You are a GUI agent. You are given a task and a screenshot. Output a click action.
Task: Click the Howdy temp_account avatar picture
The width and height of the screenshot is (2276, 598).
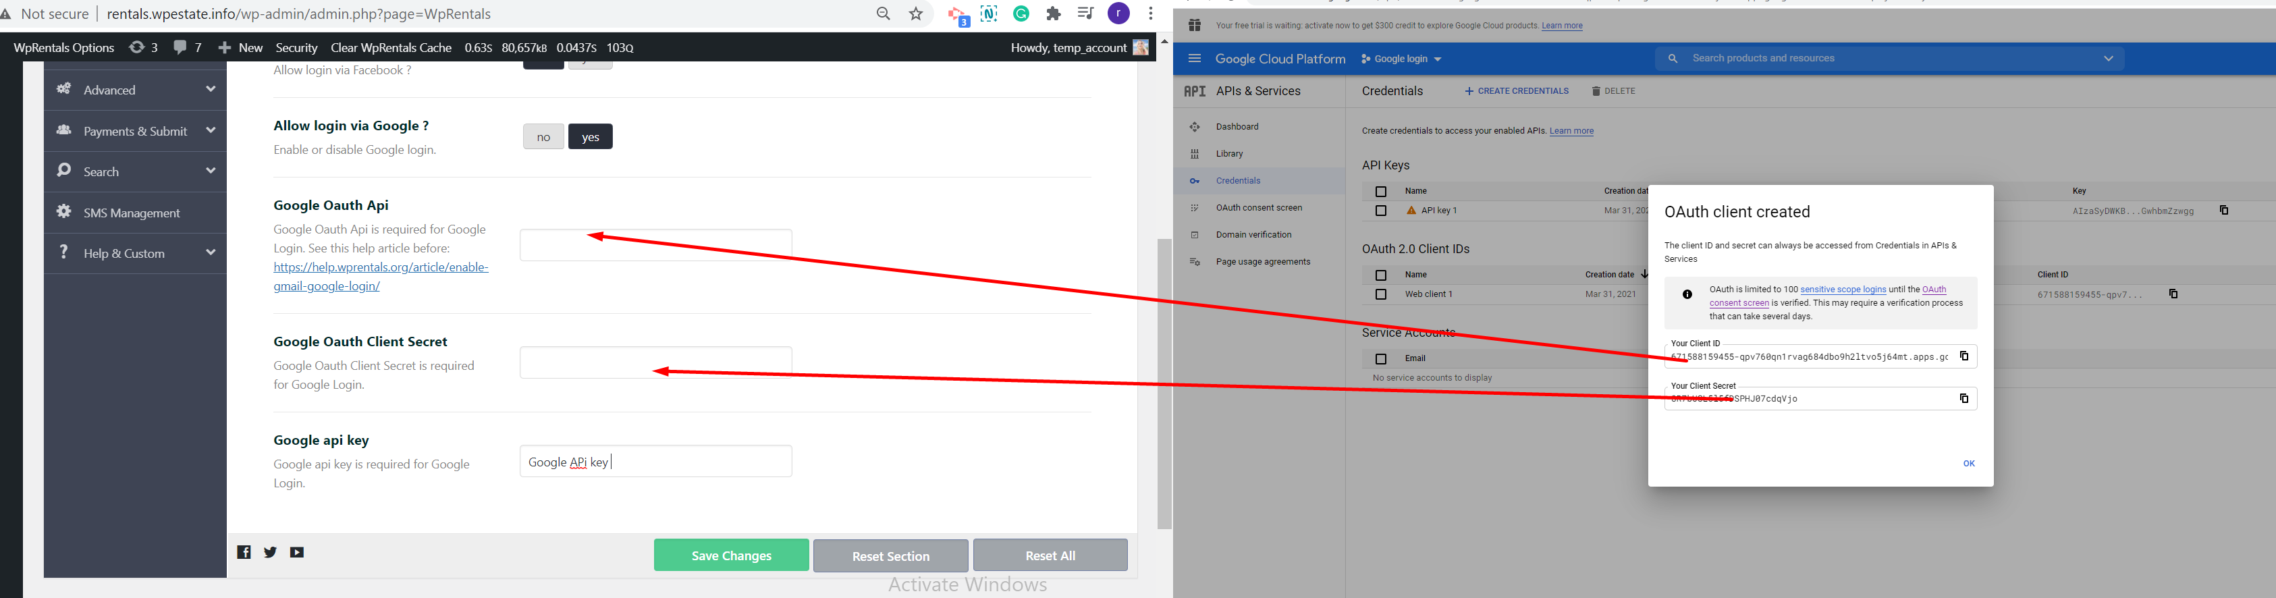click(x=1141, y=47)
